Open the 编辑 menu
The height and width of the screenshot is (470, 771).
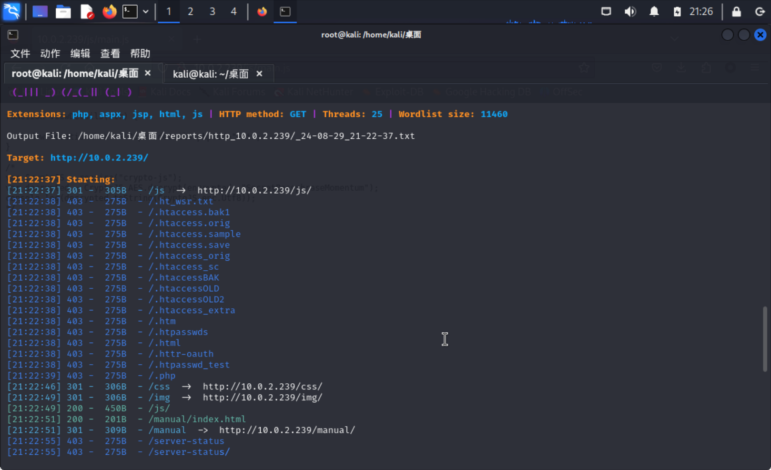(80, 53)
